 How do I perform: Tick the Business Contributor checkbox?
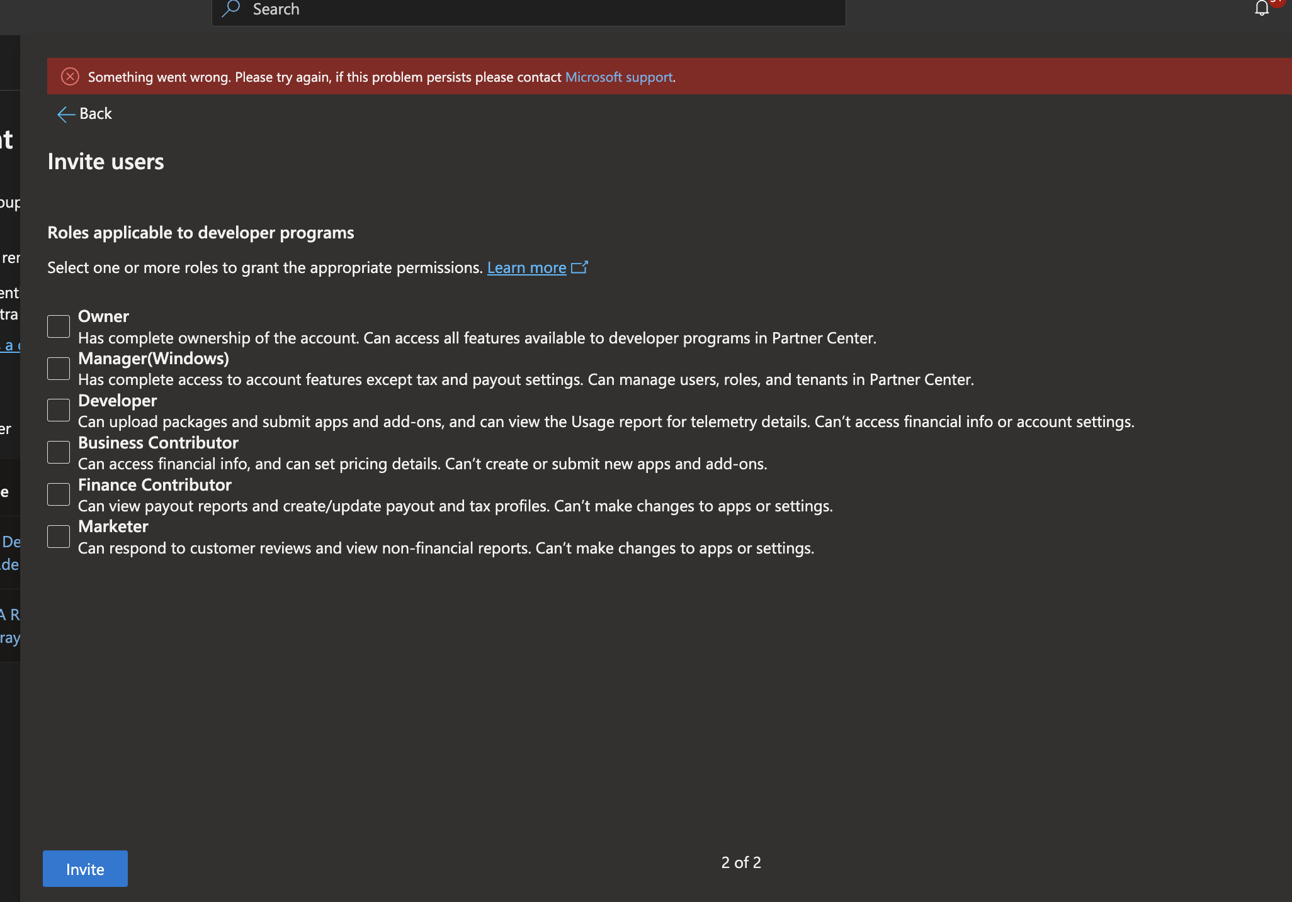59,452
